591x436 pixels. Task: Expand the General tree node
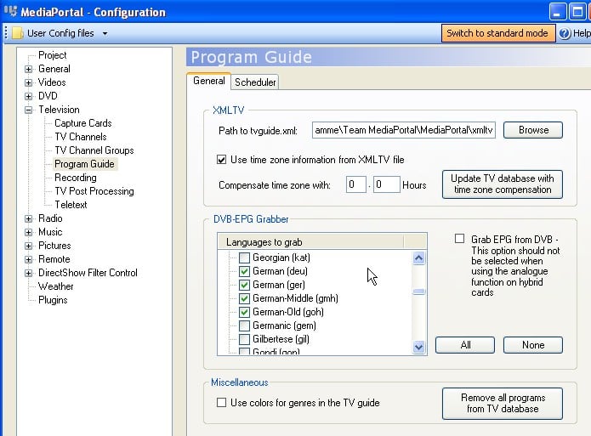28,70
